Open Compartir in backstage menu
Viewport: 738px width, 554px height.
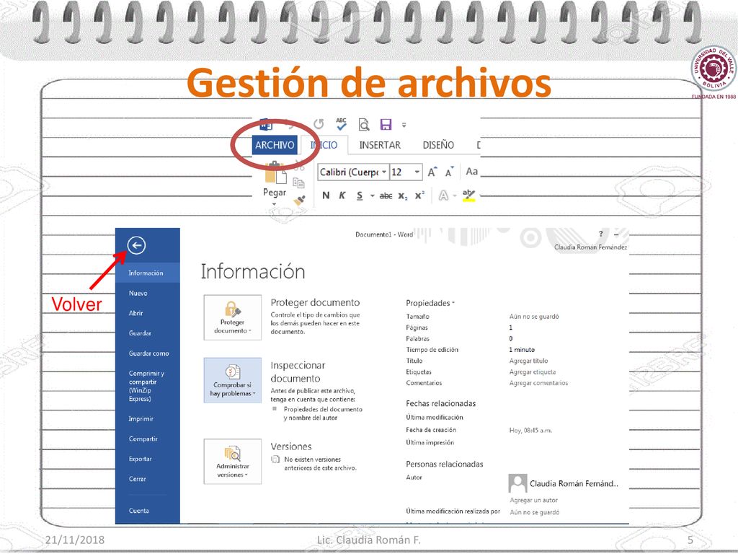tap(143, 439)
